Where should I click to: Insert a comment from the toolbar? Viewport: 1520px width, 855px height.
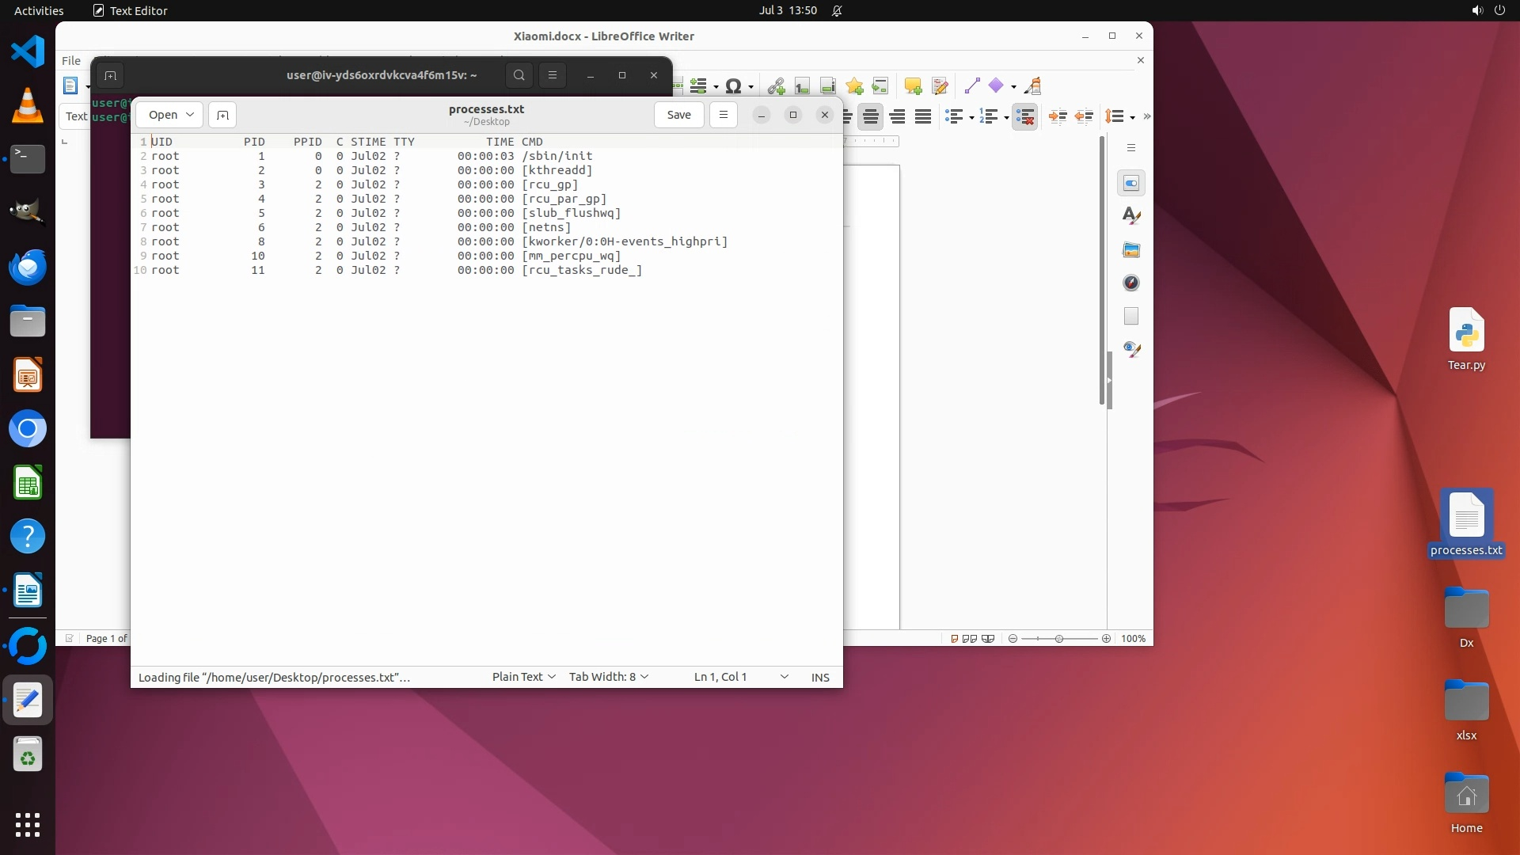tap(913, 86)
